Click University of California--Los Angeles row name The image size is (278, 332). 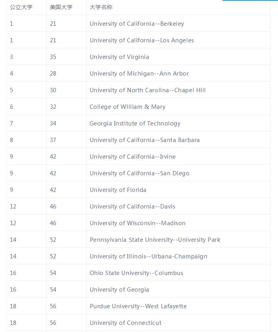(x=142, y=40)
